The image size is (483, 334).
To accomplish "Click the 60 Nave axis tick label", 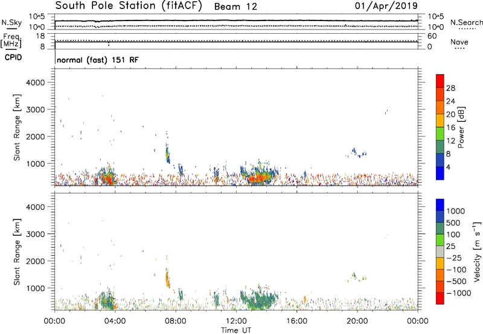I will 432,36.
